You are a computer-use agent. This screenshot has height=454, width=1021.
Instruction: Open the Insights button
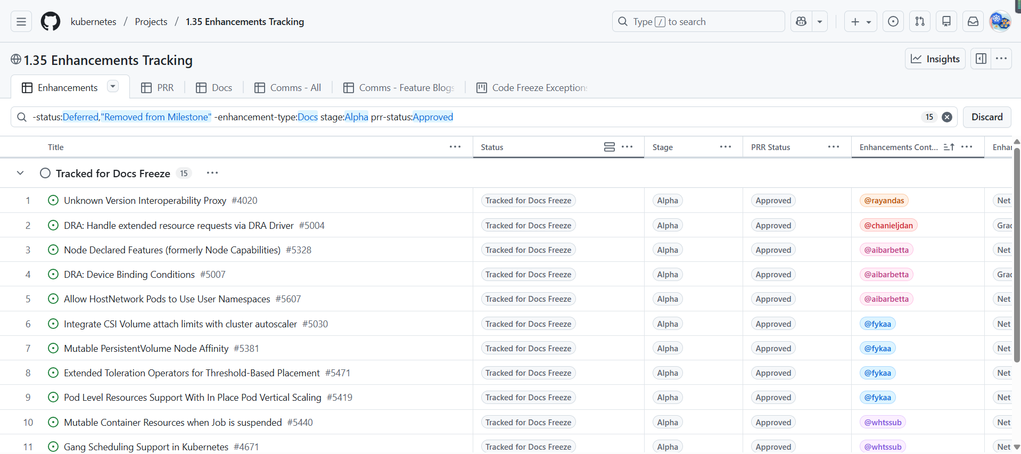coord(935,59)
